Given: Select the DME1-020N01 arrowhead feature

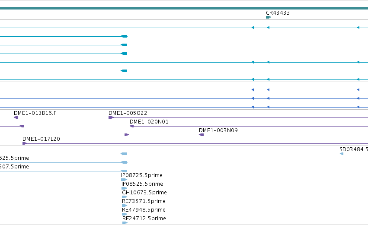Looking at the screenshot, I should coord(131,126).
